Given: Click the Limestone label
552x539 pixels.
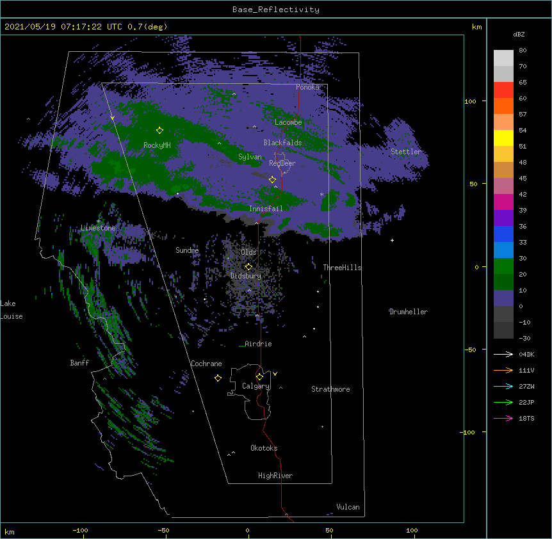Looking at the screenshot, I should pos(98,228).
